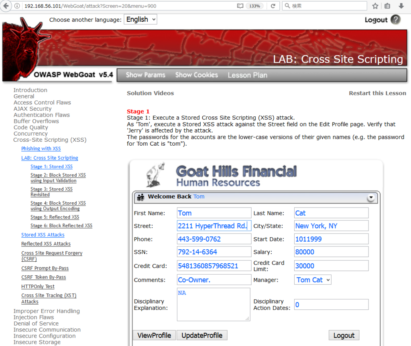This screenshot has height=346, width=411.
Task: Expand Code Quality category
Action: pos(31,127)
